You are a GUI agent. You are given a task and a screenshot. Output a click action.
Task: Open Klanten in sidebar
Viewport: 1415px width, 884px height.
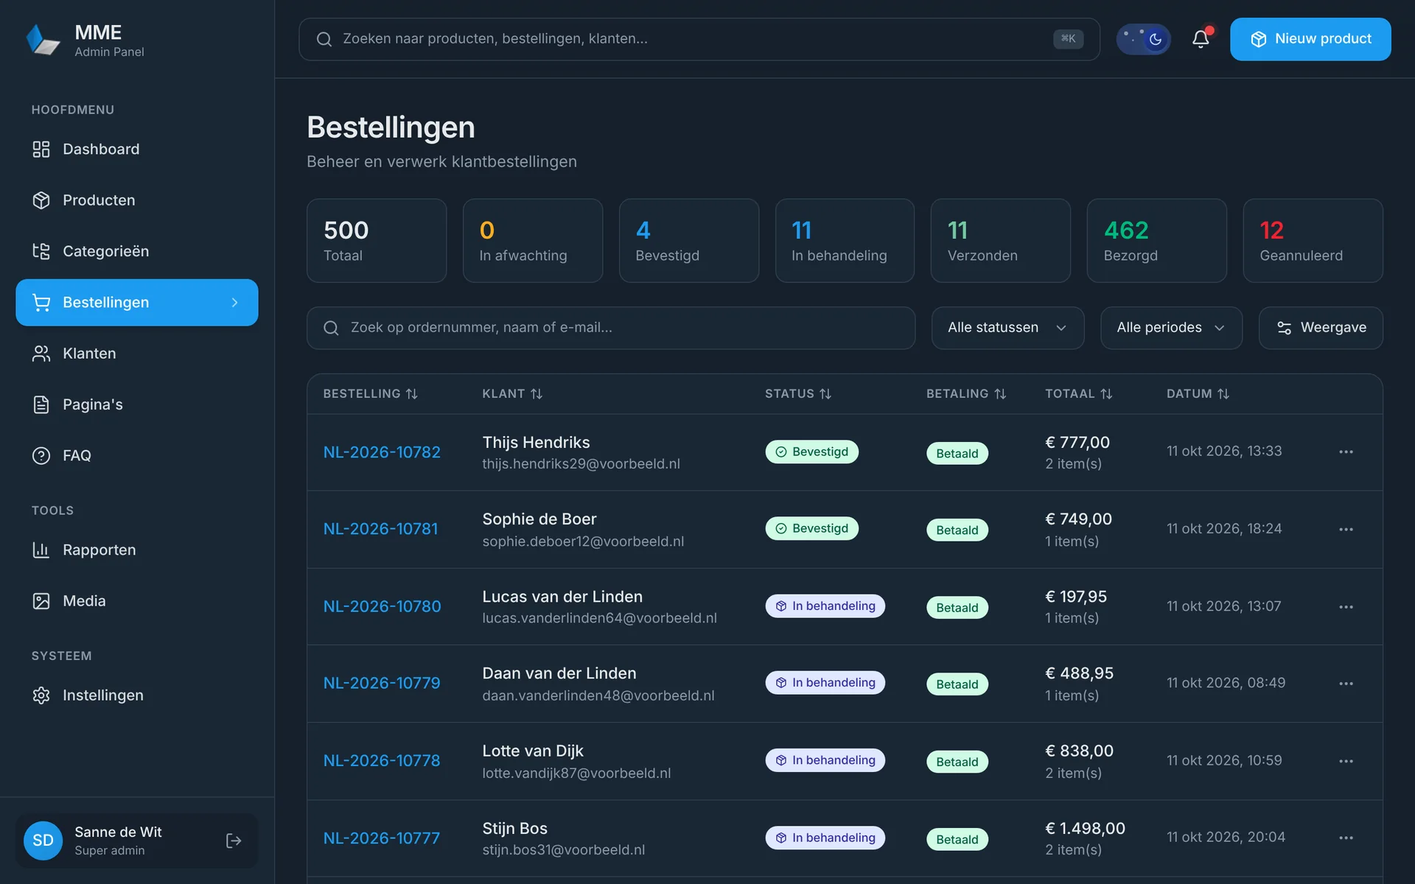[137, 354]
